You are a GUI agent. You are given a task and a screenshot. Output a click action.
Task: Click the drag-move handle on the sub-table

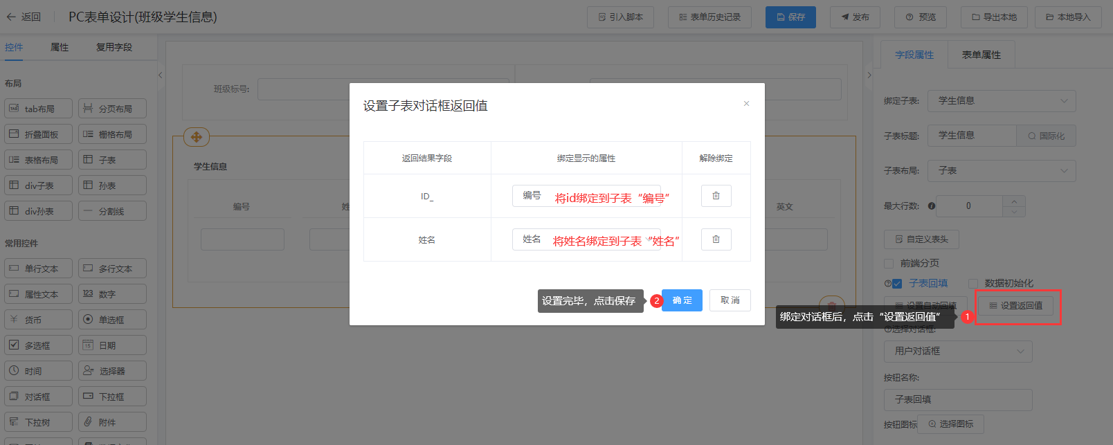(x=197, y=137)
